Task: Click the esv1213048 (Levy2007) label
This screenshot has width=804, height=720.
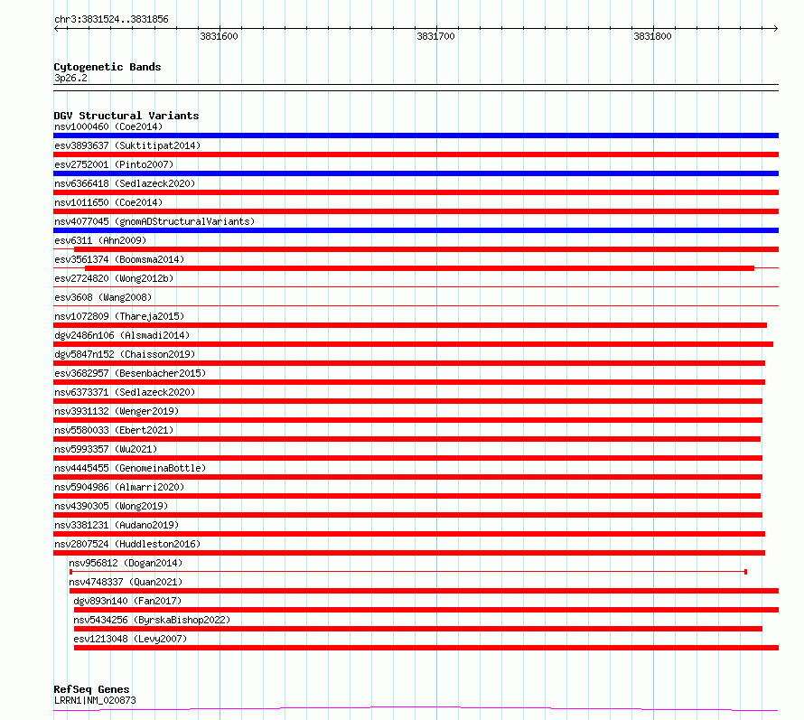Action: [x=130, y=639]
